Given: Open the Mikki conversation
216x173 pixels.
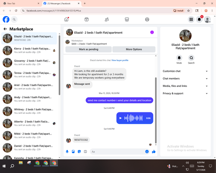Looking at the screenshot, I should [x=29, y=135].
